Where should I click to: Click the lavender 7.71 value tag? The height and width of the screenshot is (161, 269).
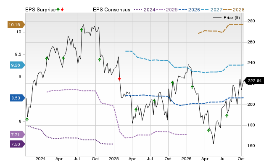click(18, 134)
